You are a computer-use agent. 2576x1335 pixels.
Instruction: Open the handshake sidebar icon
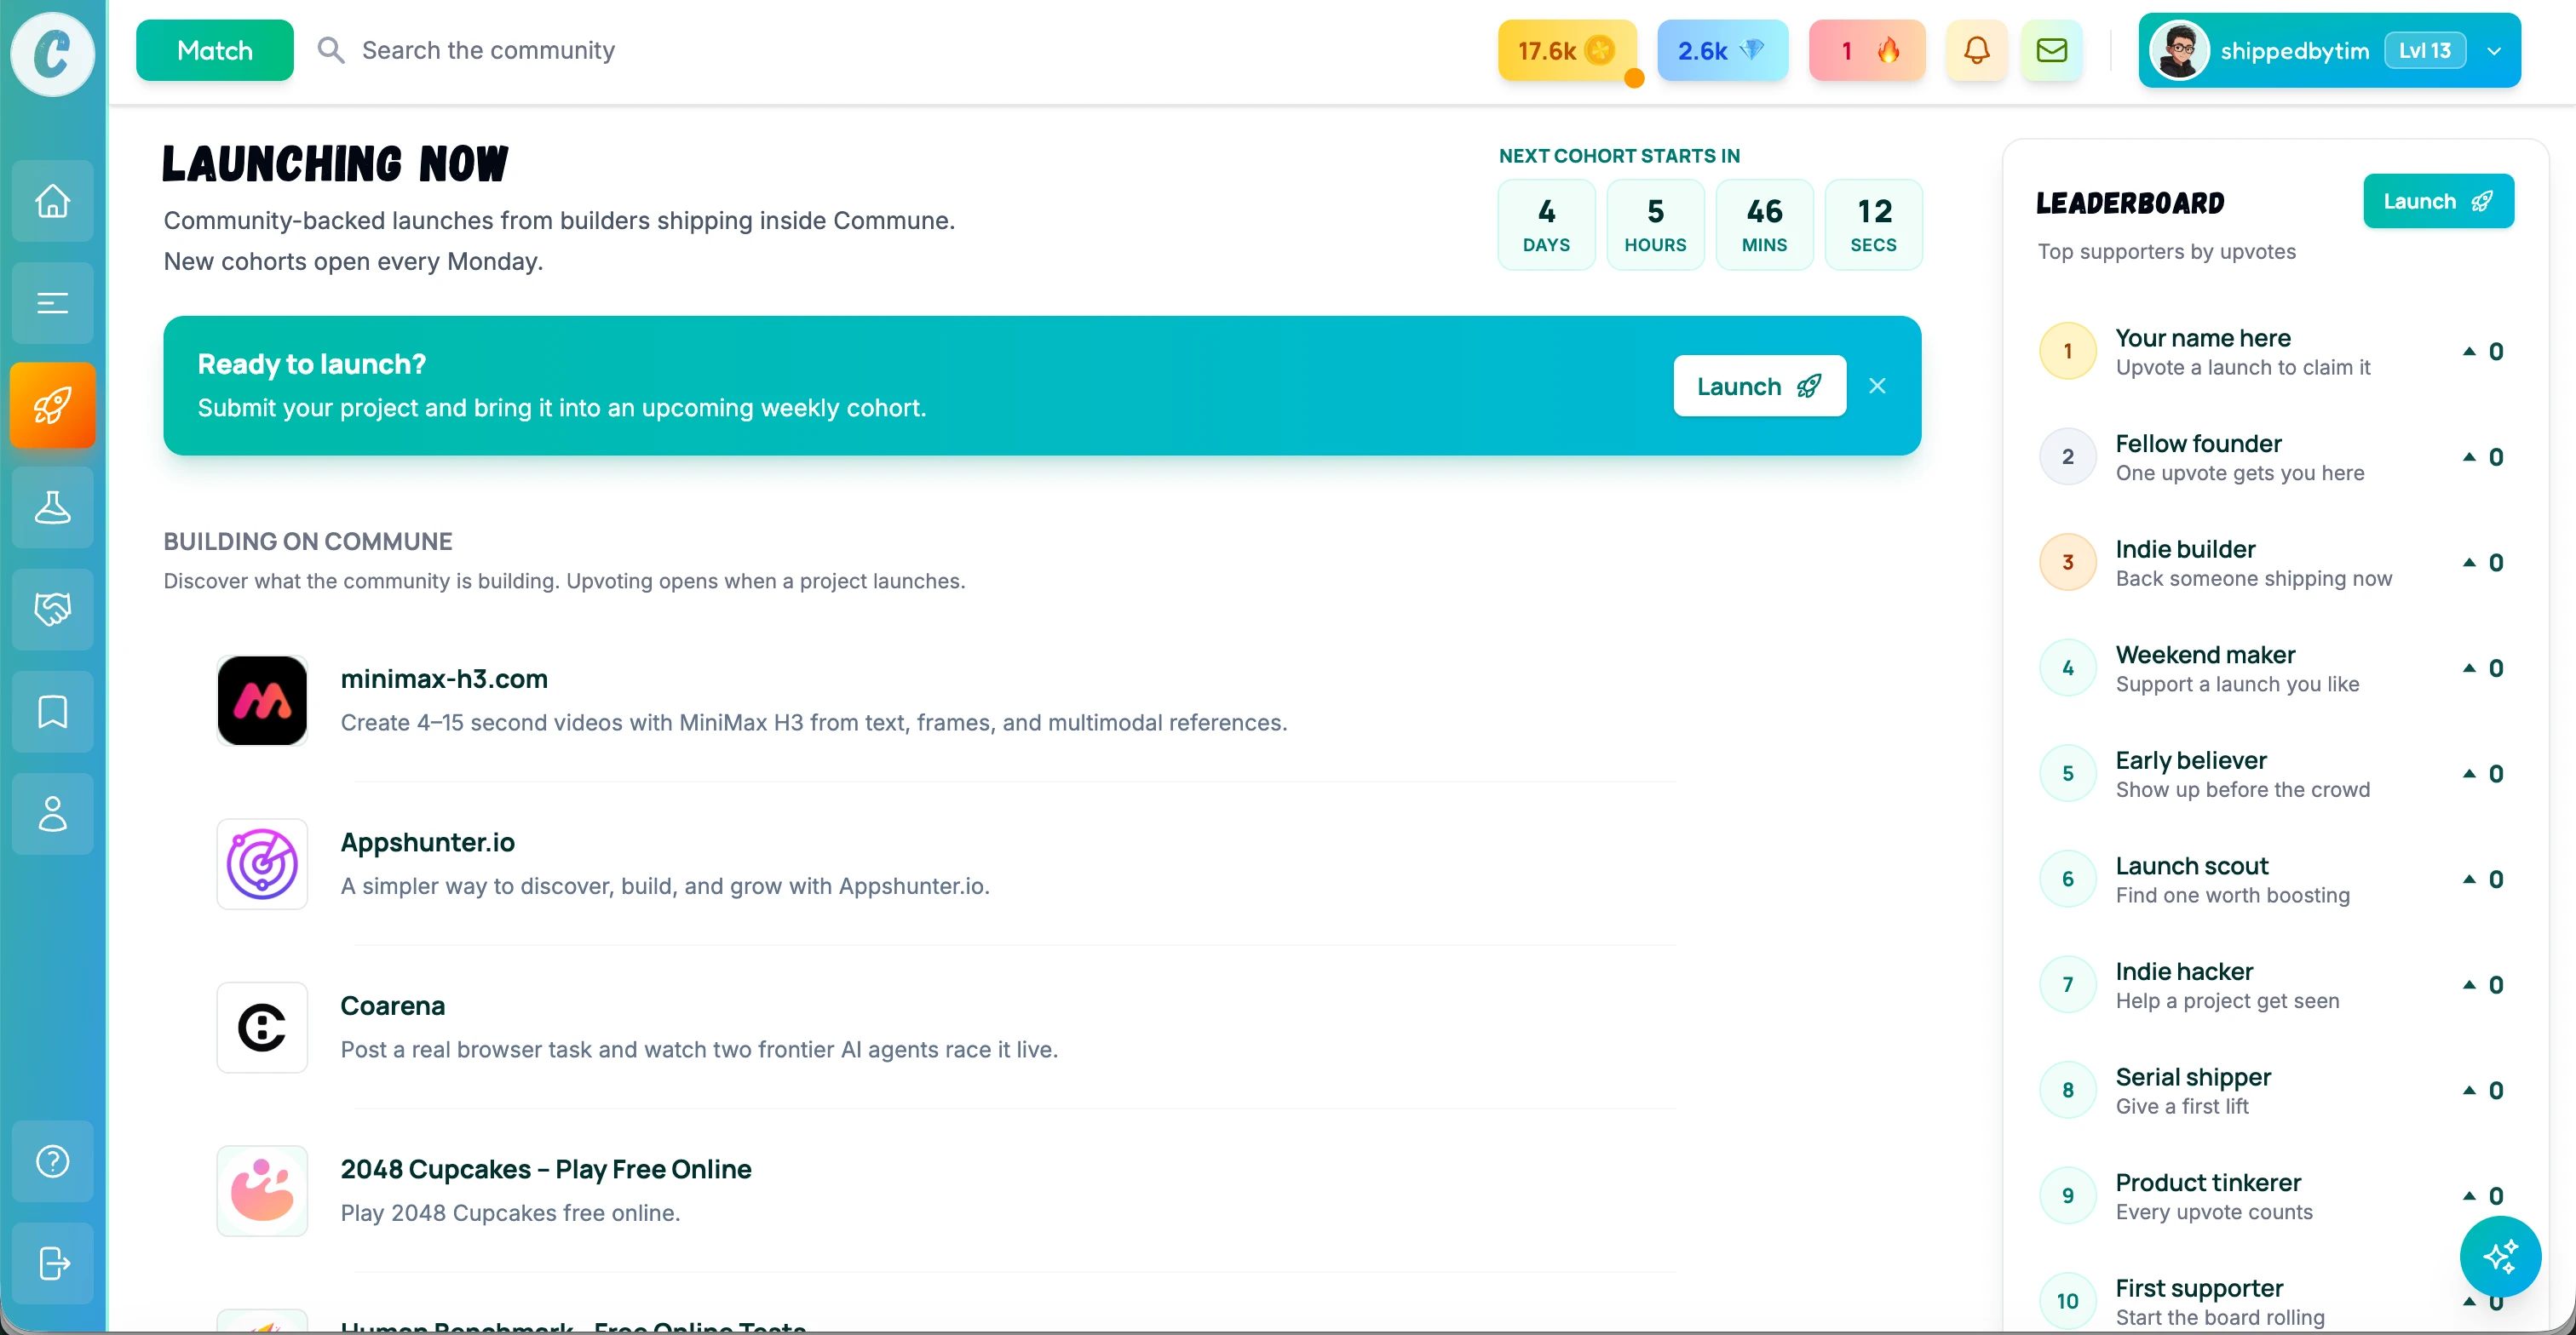[52, 610]
